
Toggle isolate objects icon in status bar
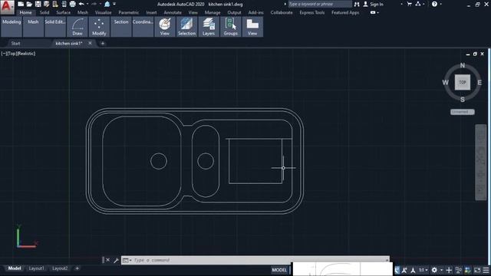459,270
